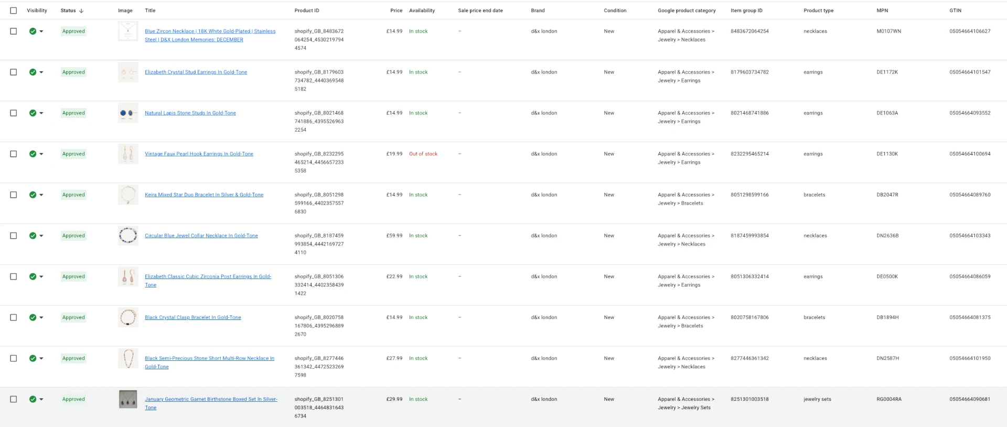Click the green visibility check for Circular Blue Jewel Collar Necklace

click(x=33, y=236)
